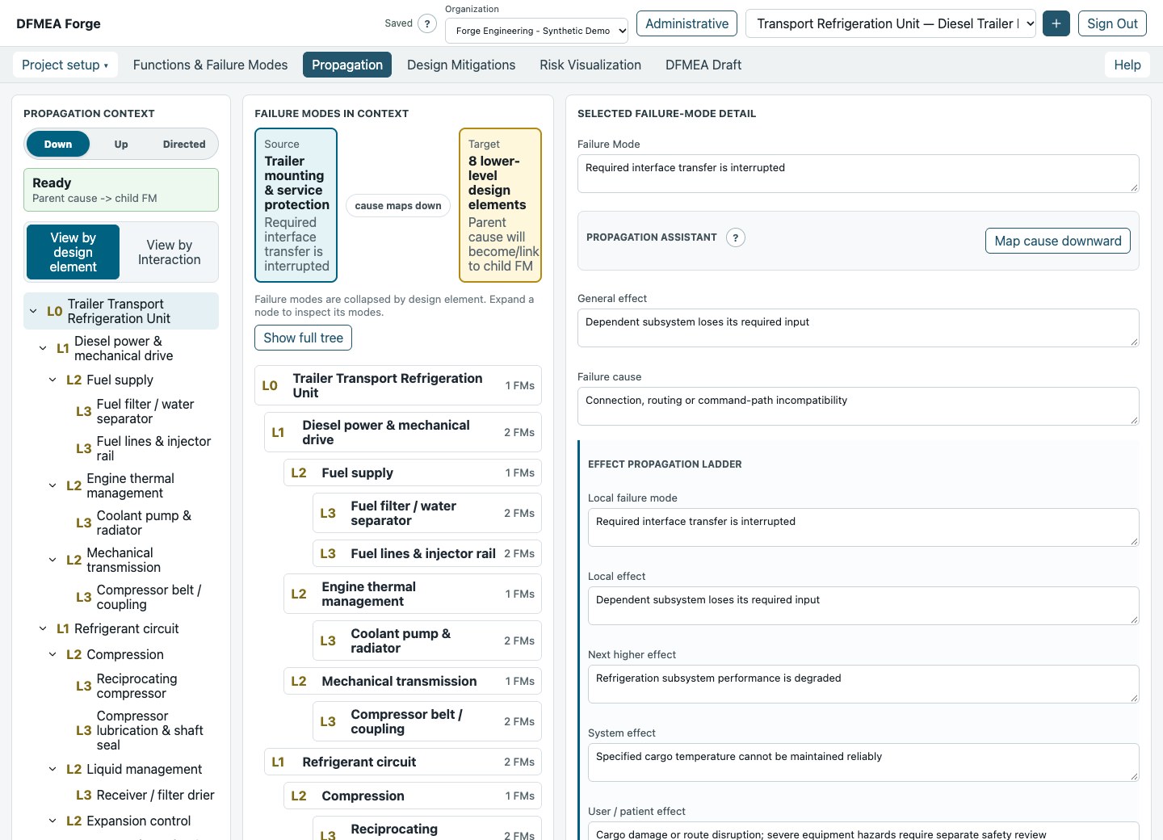Image resolution: width=1163 pixels, height=840 pixels.
Task: Open the Help button
Action: [x=1127, y=65]
